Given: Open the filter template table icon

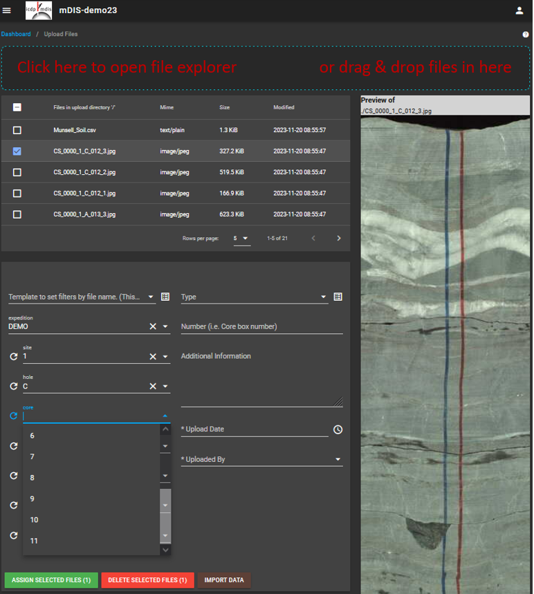Looking at the screenshot, I should pos(165,297).
